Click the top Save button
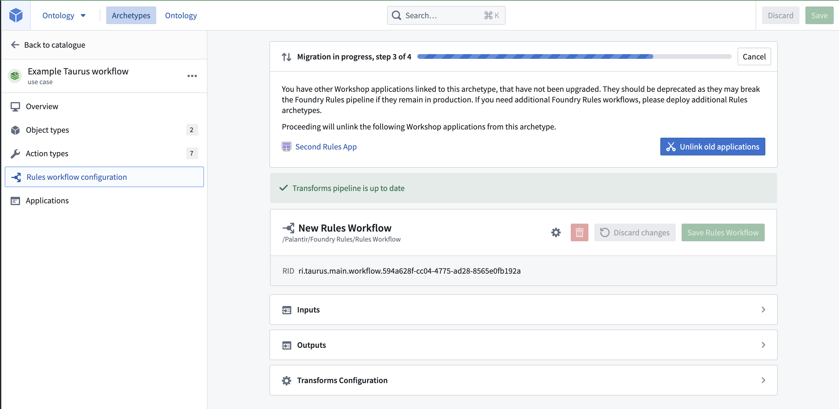 [819, 15]
